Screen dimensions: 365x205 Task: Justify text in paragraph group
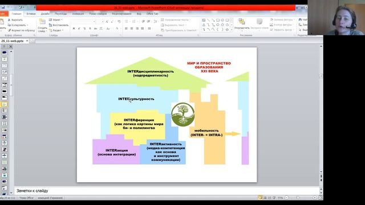tap(143, 28)
